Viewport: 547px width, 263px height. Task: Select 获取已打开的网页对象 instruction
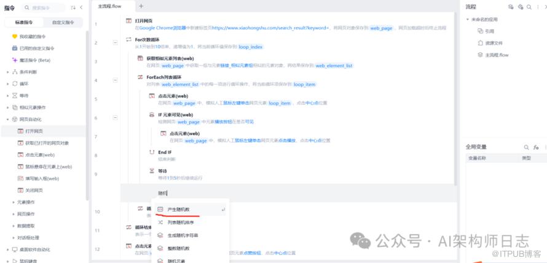[x=43, y=143]
